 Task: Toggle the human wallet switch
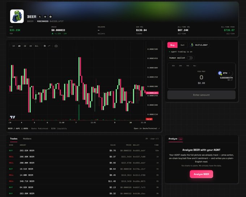click(x=190, y=58)
